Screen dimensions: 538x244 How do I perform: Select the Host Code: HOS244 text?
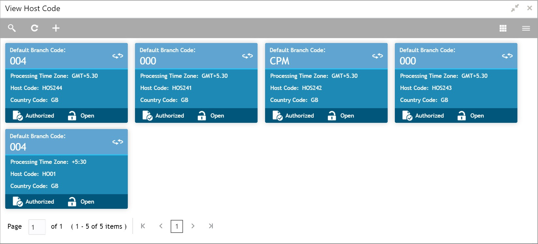pos(36,88)
